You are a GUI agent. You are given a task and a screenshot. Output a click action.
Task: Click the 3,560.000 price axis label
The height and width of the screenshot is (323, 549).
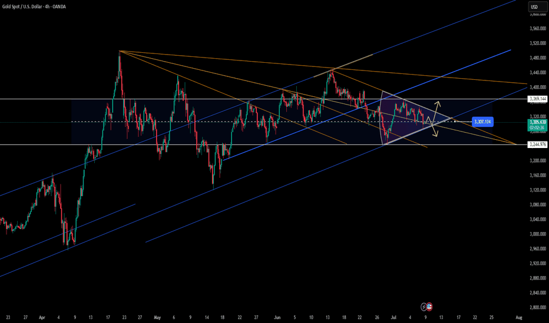click(538, 29)
